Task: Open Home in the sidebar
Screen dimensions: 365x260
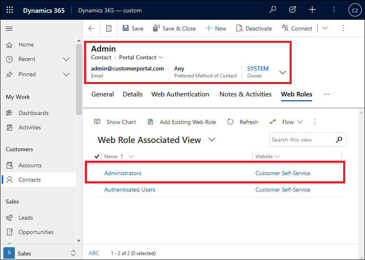Action: coord(26,45)
